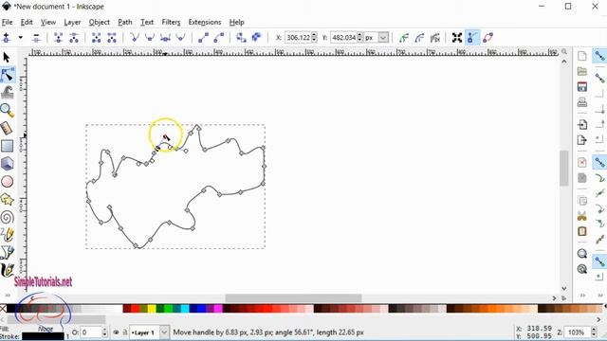Click the opacity O: input field
607x341 pixels.
click(x=91, y=332)
